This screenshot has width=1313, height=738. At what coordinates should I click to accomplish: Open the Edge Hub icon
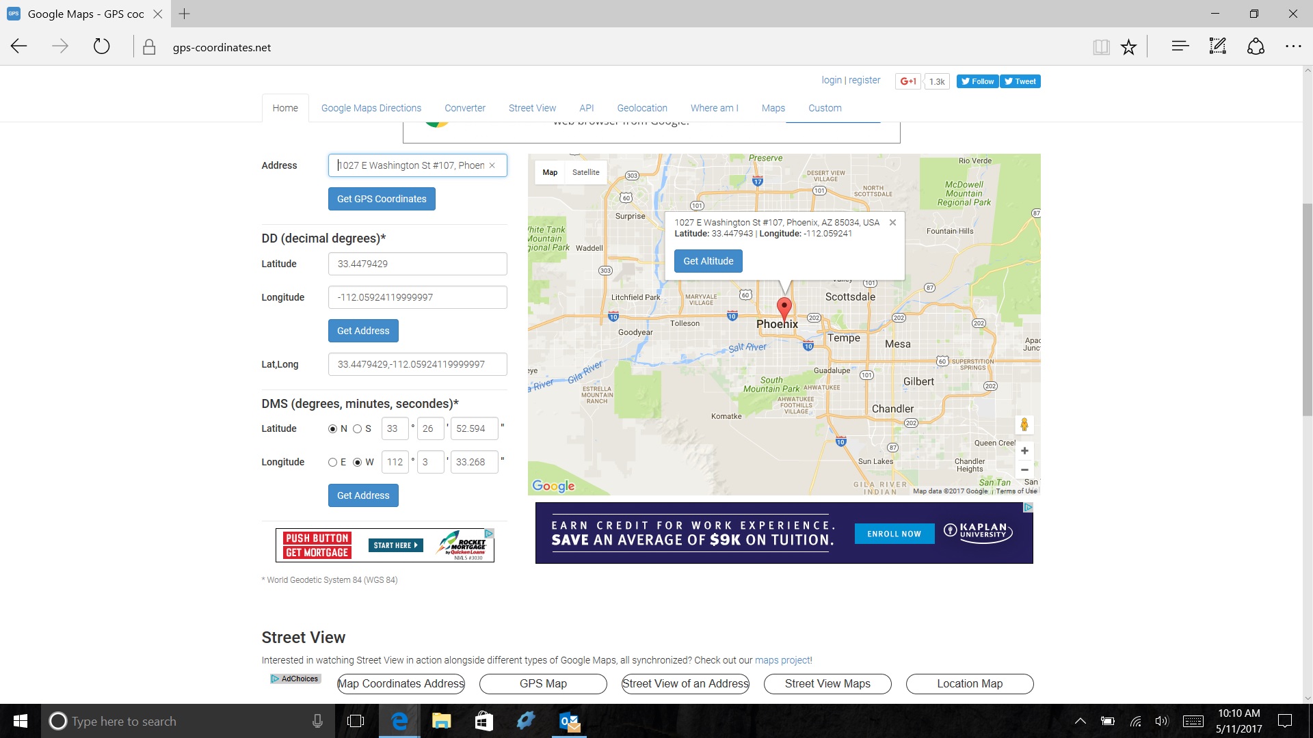1180,46
